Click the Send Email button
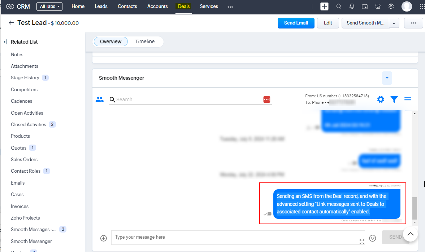 [296, 23]
